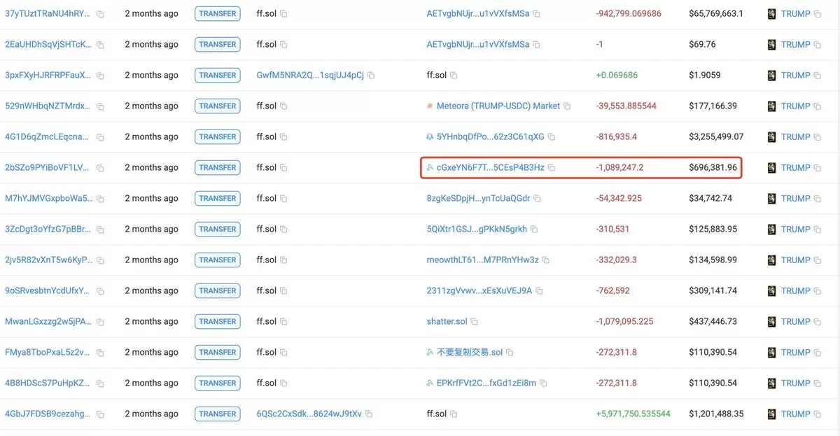Open sender account 6QSc2CxSdk...8624wJ9tXv
Viewport: 840px width, 436px height.
click(309, 414)
